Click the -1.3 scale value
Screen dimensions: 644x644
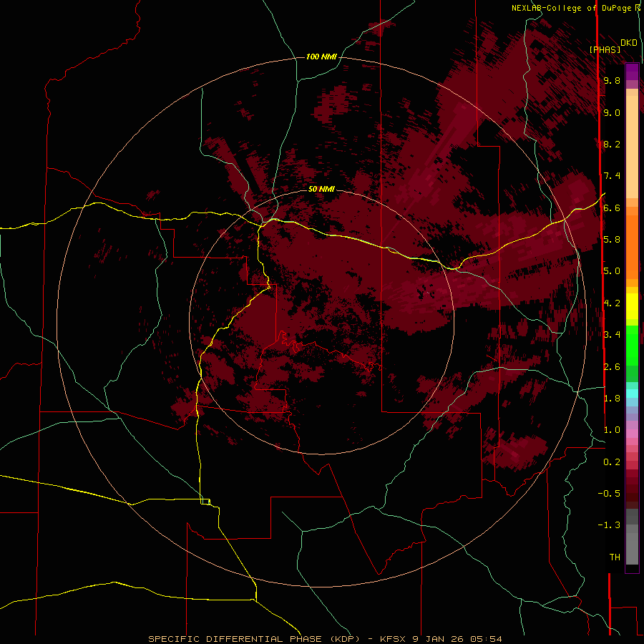(609, 525)
